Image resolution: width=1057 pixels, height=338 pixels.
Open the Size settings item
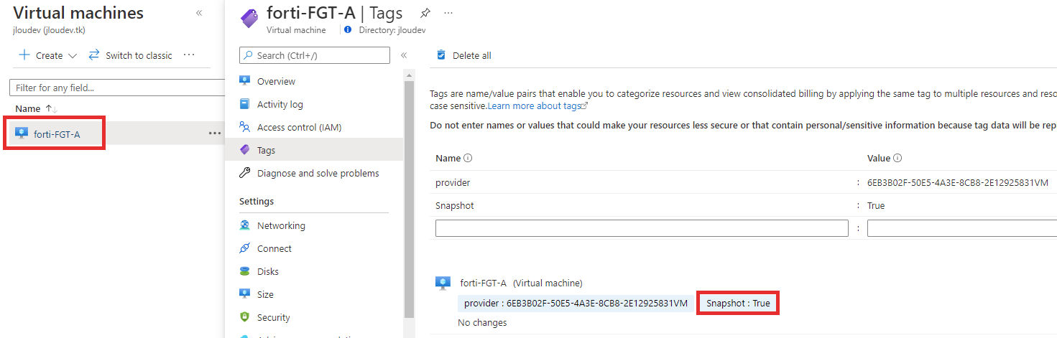[x=266, y=294]
